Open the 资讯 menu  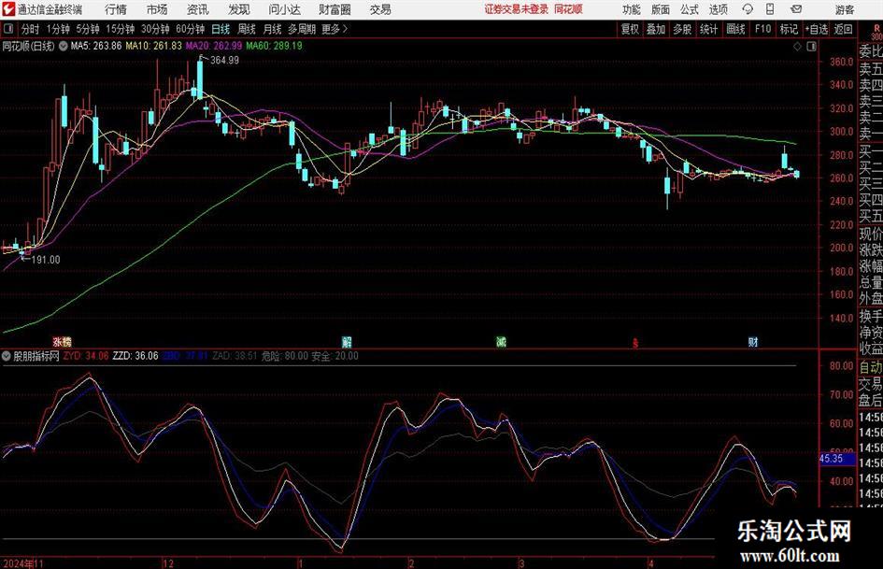198,9
